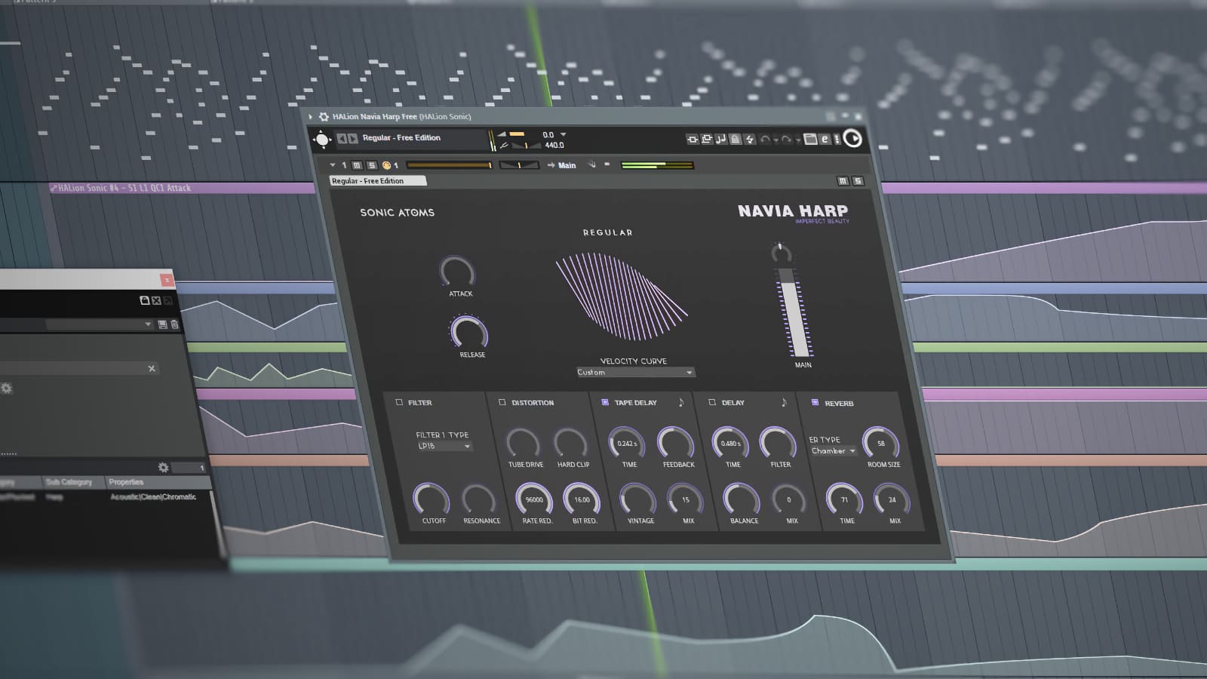
Task: Open the preset dropdown arrow in left window
Action: coord(148,324)
